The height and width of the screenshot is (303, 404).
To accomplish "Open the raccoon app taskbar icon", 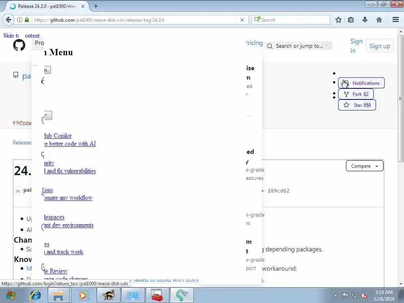I will pyautogui.click(x=108, y=295).
